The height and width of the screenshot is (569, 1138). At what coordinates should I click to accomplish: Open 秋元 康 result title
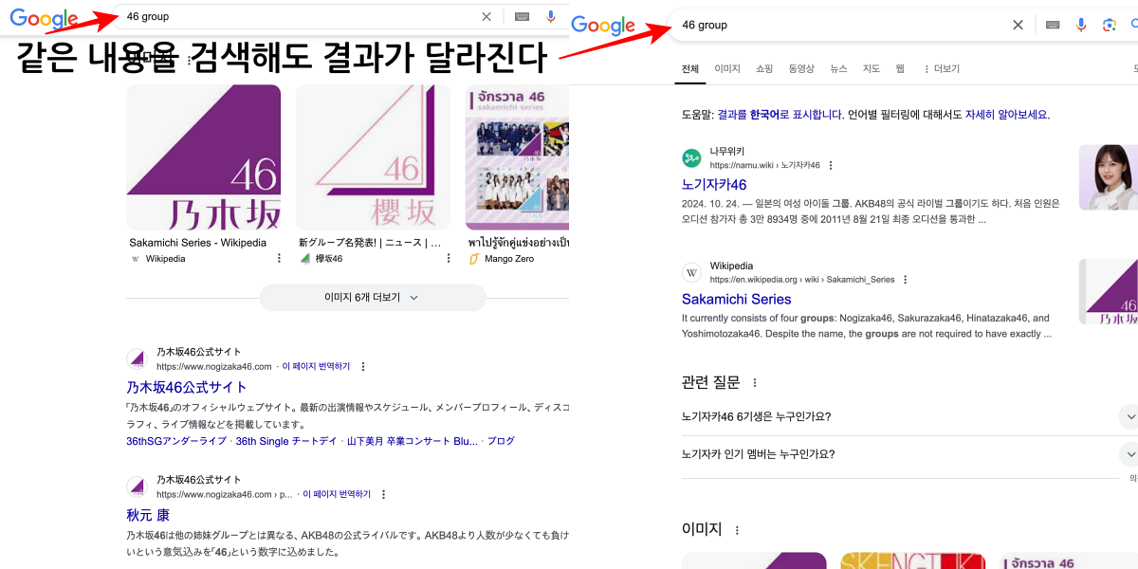(148, 515)
